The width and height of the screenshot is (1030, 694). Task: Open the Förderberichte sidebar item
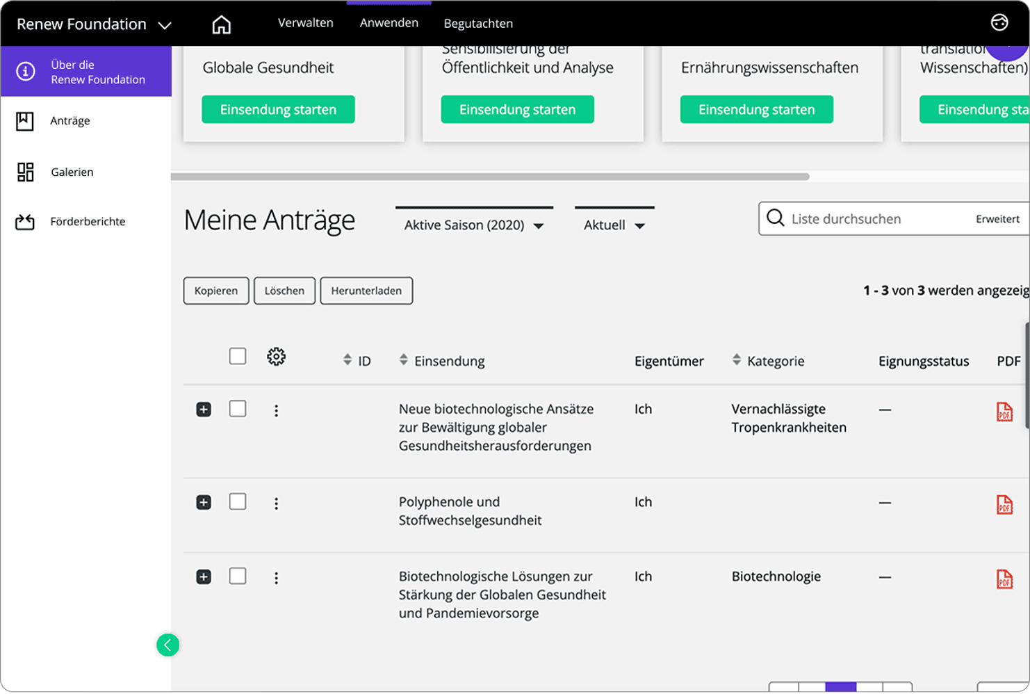tap(86, 222)
